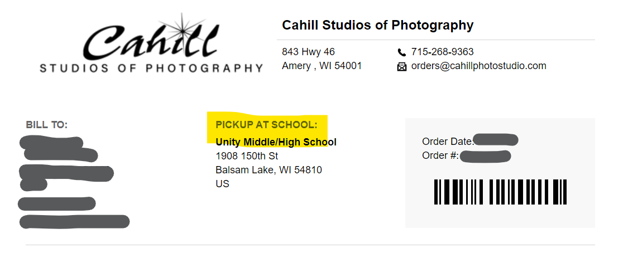
Task: Click the Order # label
Action: (440, 155)
